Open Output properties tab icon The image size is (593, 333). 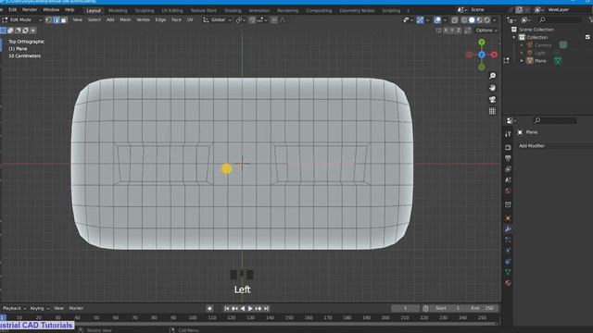coord(508,158)
